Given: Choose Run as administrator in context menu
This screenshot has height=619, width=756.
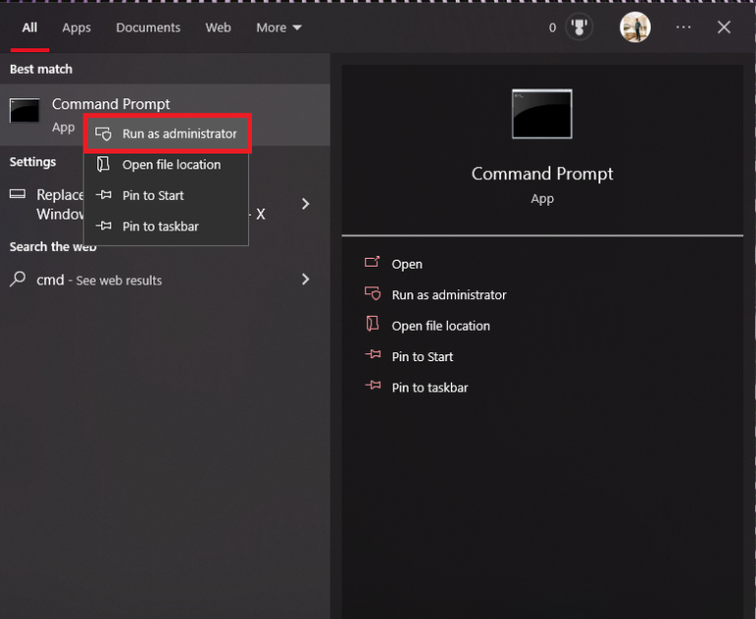Looking at the screenshot, I should pos(179,134).
